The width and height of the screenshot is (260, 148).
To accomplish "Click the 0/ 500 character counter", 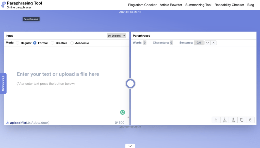I will pyautogui.click(x=120, y=123).
